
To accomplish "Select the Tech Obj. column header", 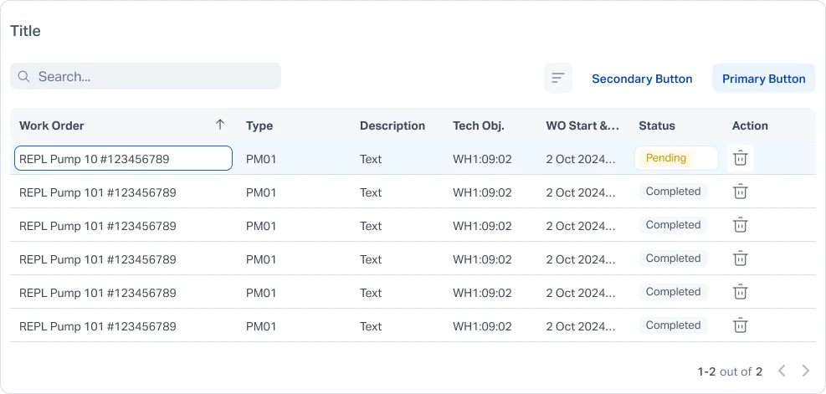I will pos(479,125).
